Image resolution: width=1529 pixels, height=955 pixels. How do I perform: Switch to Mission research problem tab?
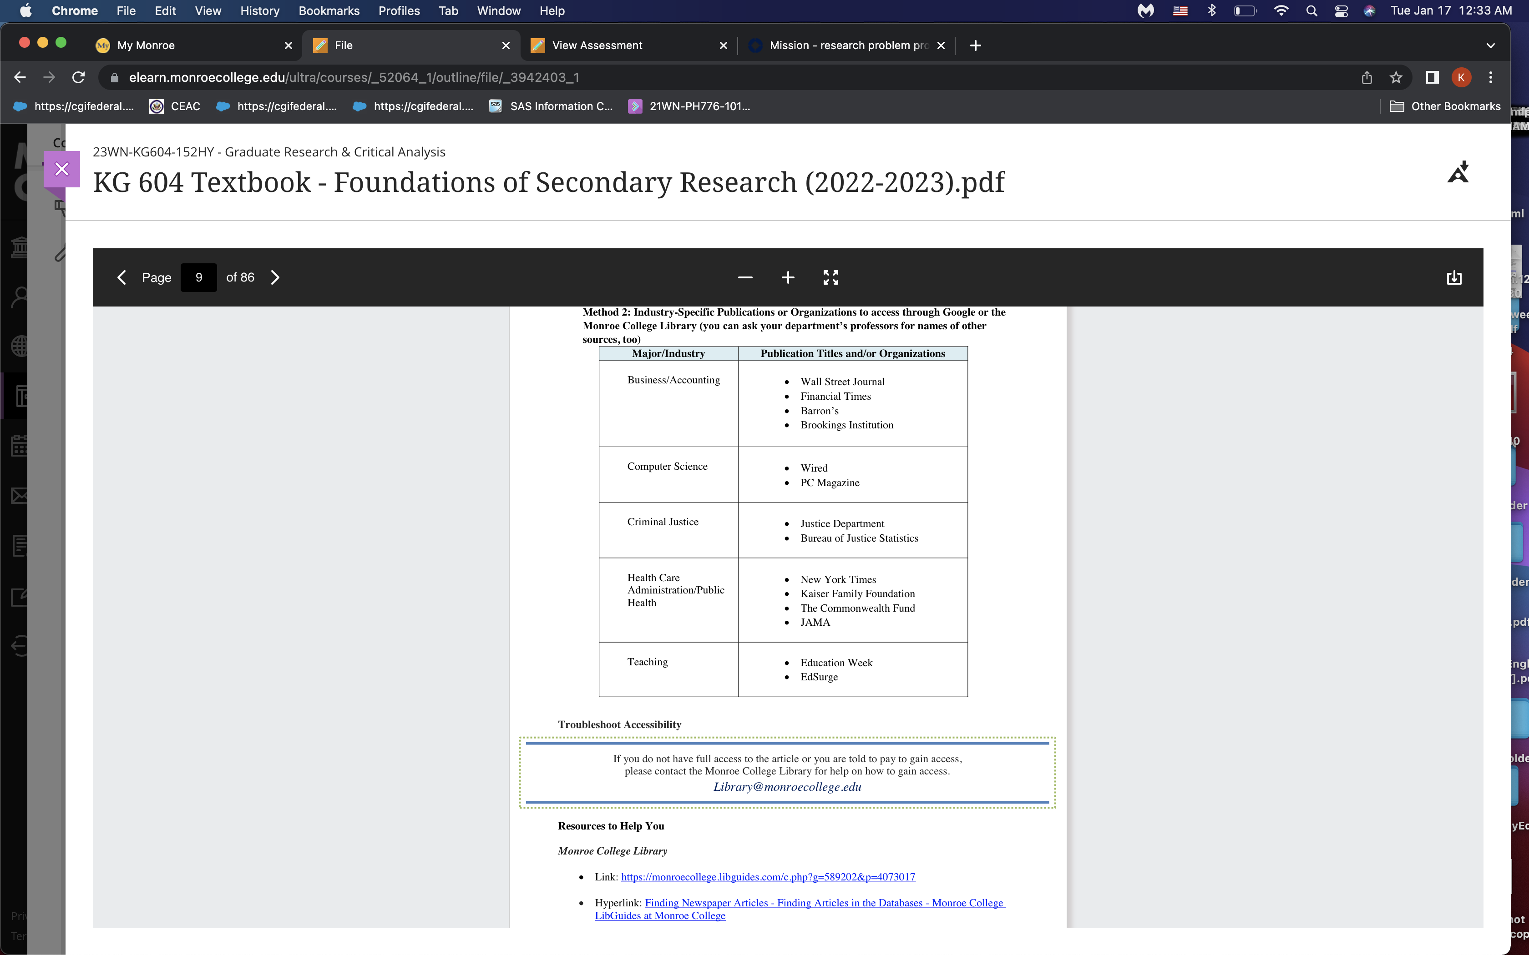840,45
